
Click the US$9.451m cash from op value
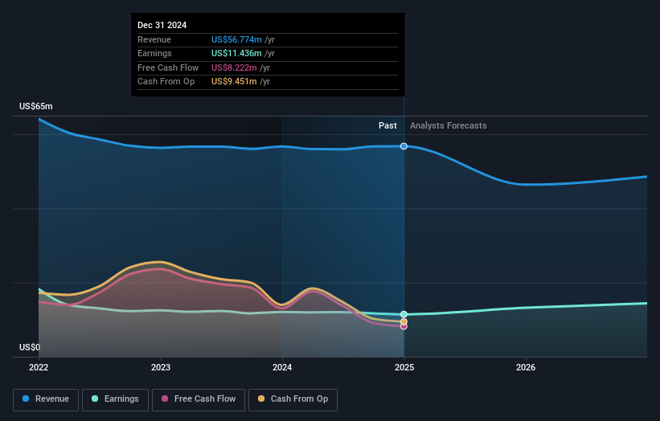[x=234, y=82]
